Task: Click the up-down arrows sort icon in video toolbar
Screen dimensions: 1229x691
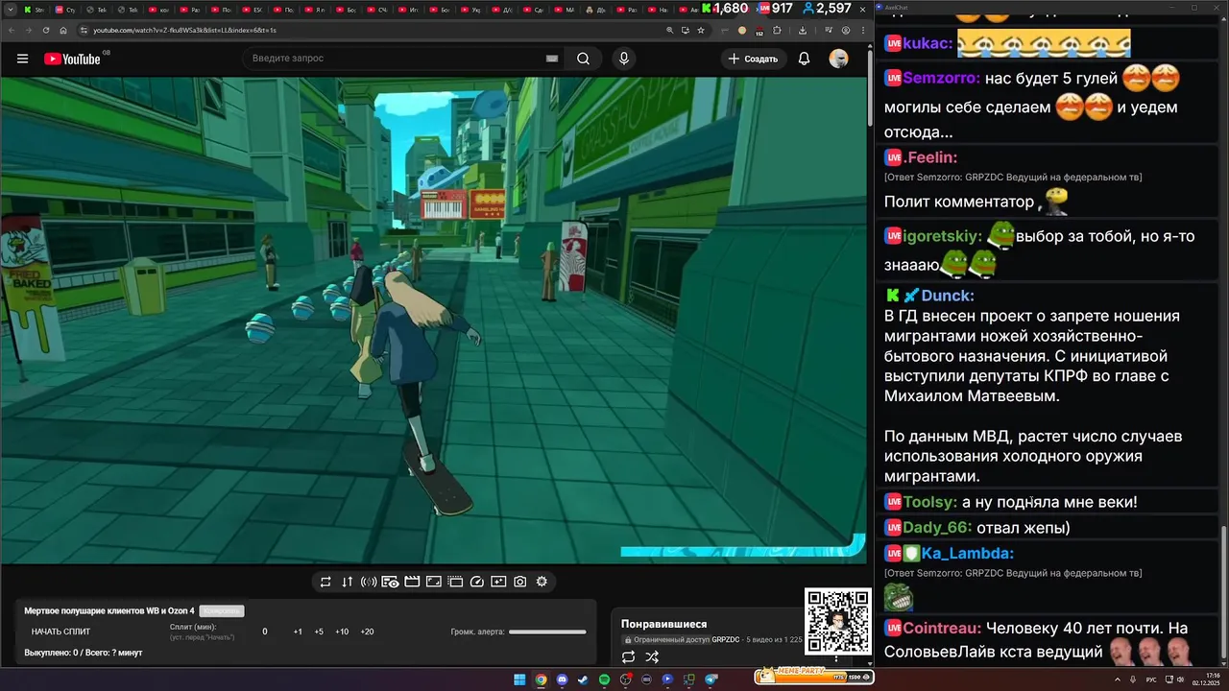Action: (x=347, y=582)
